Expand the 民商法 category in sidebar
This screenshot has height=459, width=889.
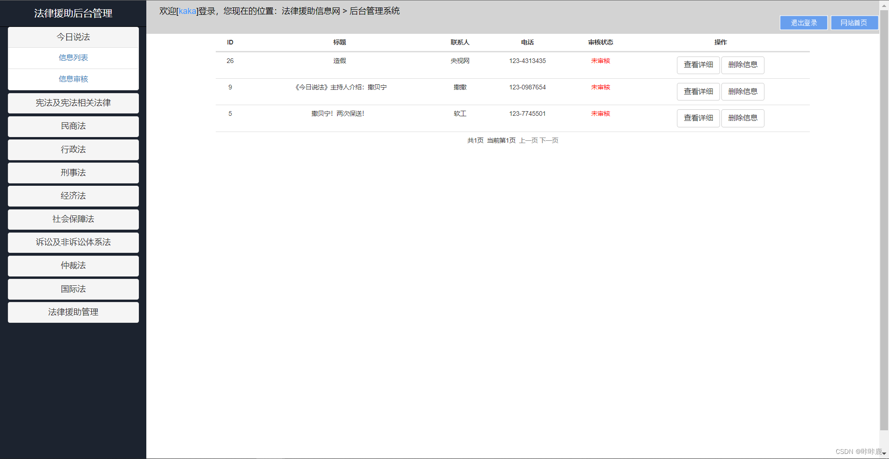click(x=73, y=126)
